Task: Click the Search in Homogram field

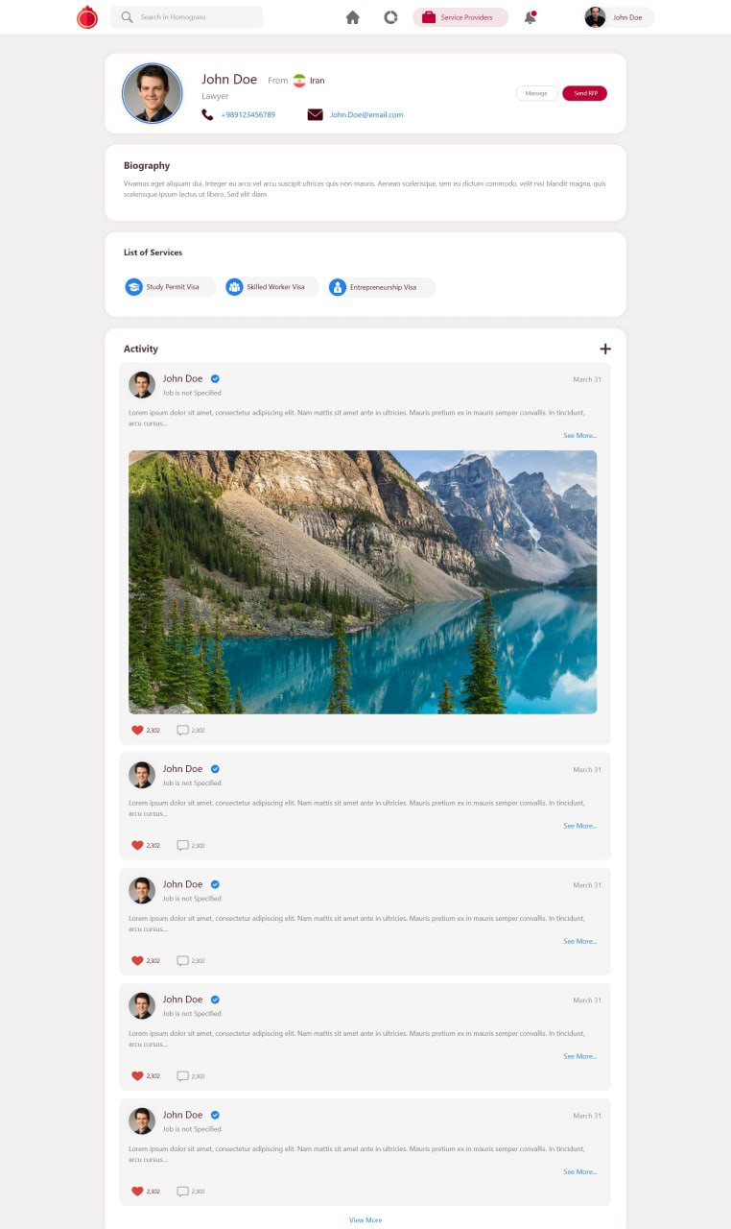Action: [x=187, y=17]
